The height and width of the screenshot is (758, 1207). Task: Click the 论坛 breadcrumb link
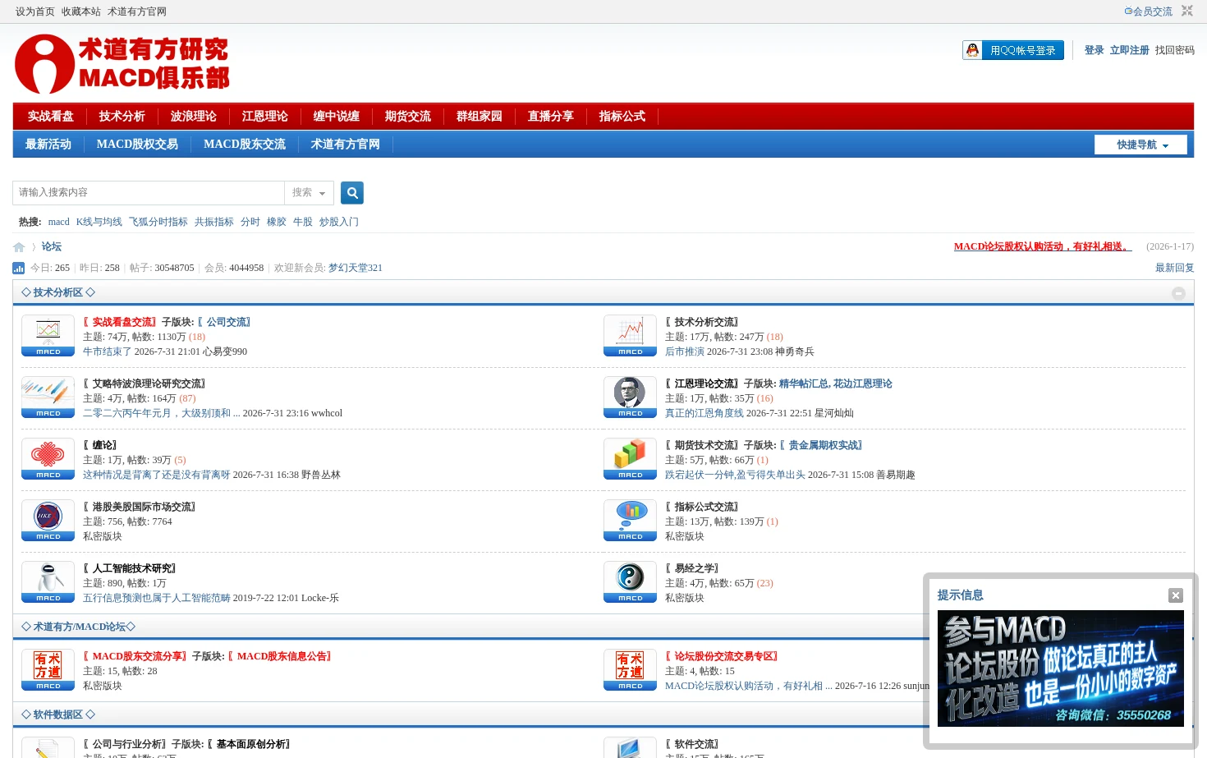tap(52, 246)
